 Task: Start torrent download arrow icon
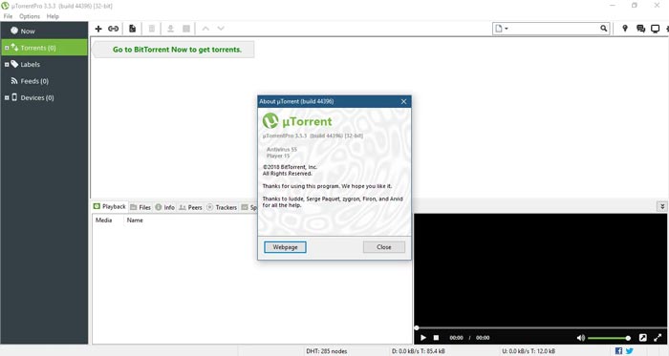click(170, 29)
